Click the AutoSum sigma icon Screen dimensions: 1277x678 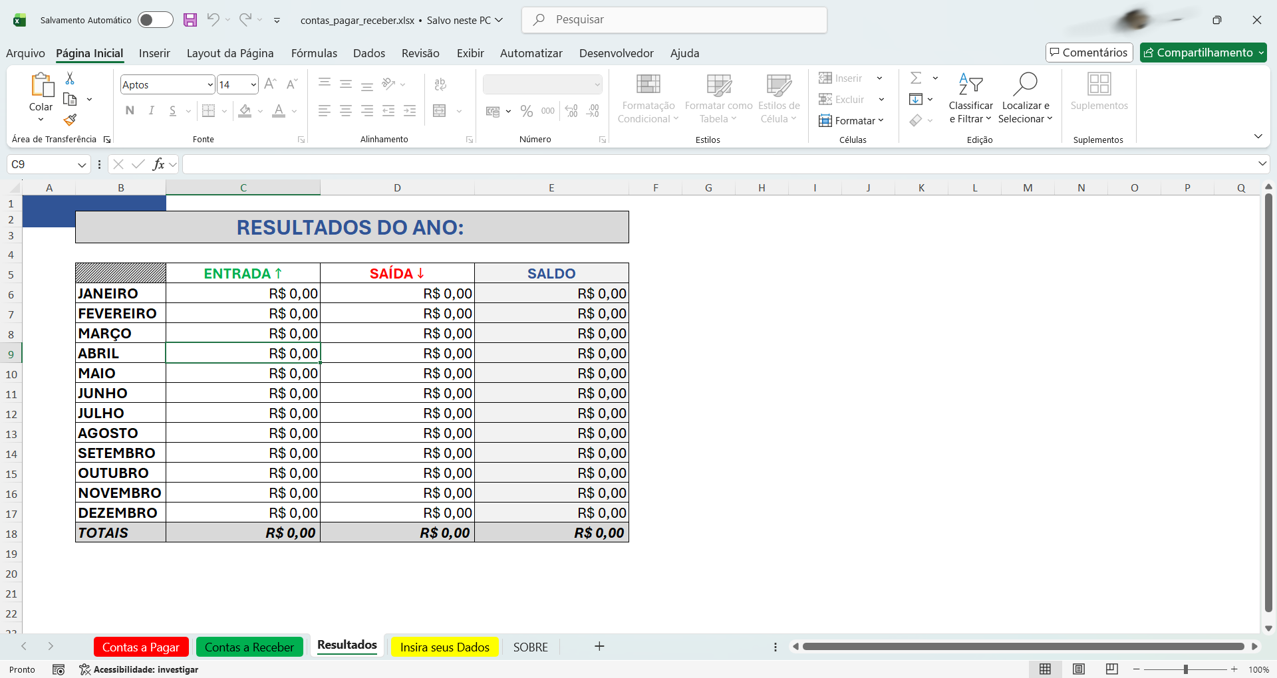916,78
